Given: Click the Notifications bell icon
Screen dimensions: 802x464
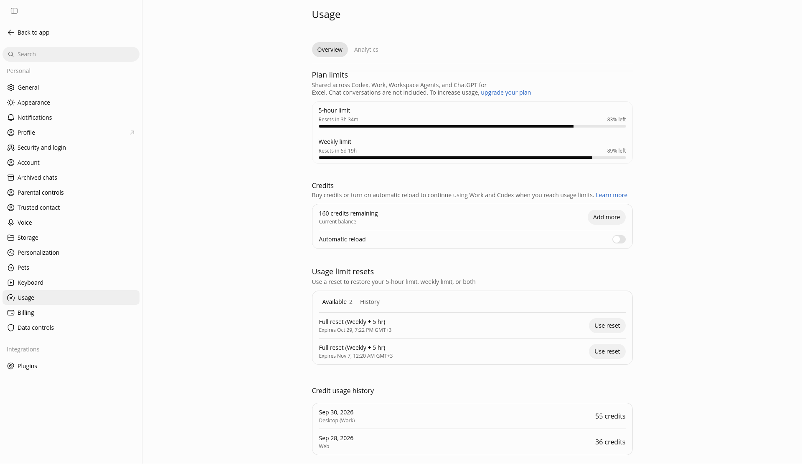Looking at the screenshot, I should coord(11,118).
